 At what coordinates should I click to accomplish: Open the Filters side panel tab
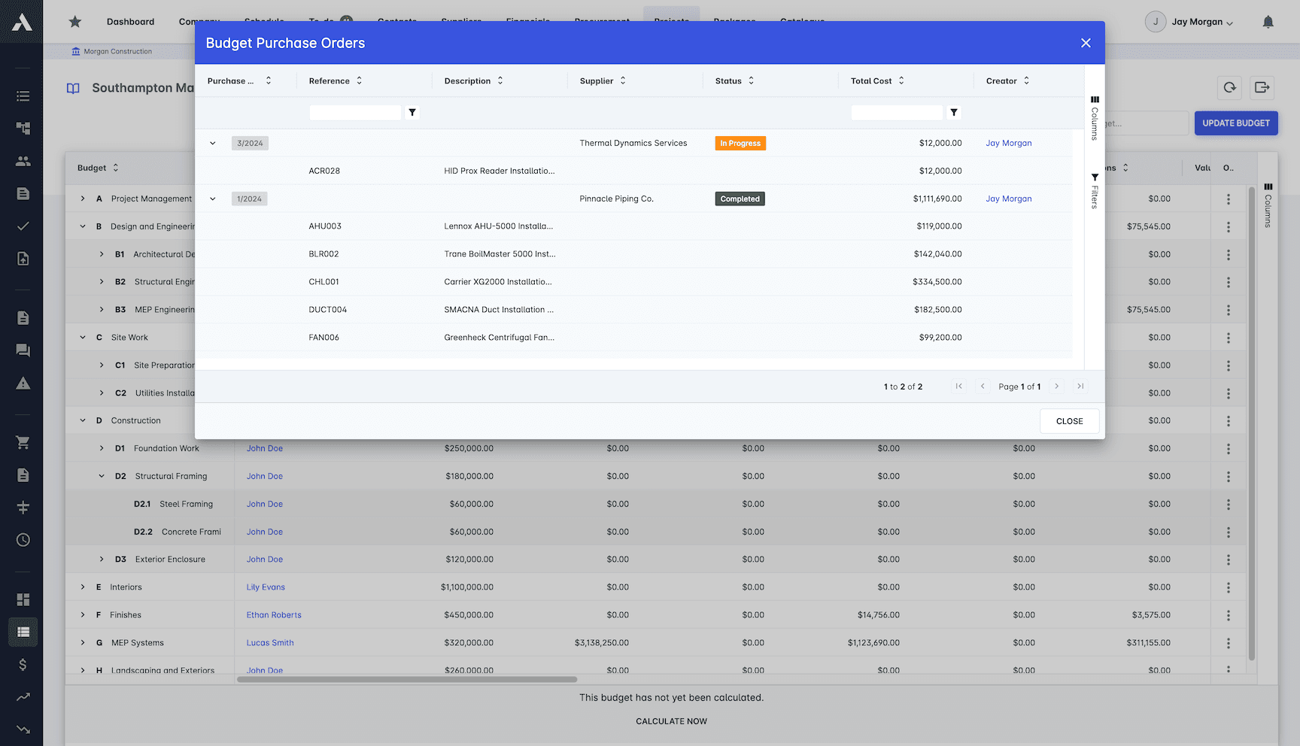[1095, 190]
